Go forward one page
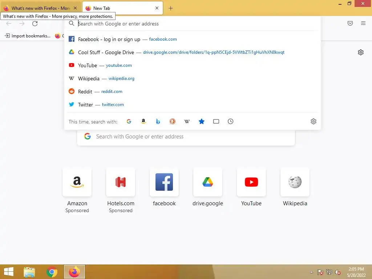Viewport: 372px width, 279px height. (x=22, y=24)
